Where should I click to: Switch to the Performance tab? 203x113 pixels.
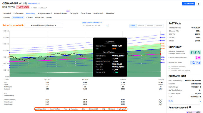tap(19, 13)
